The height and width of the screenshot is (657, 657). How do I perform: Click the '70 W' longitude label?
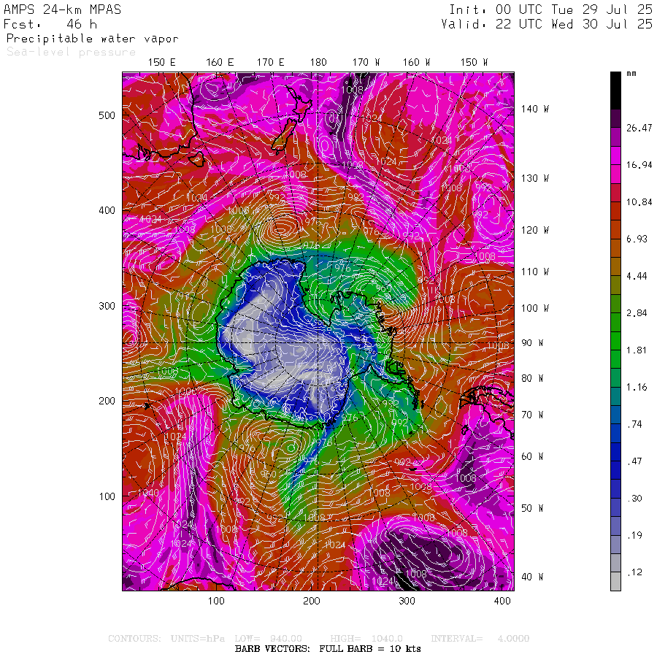[532, 415]
